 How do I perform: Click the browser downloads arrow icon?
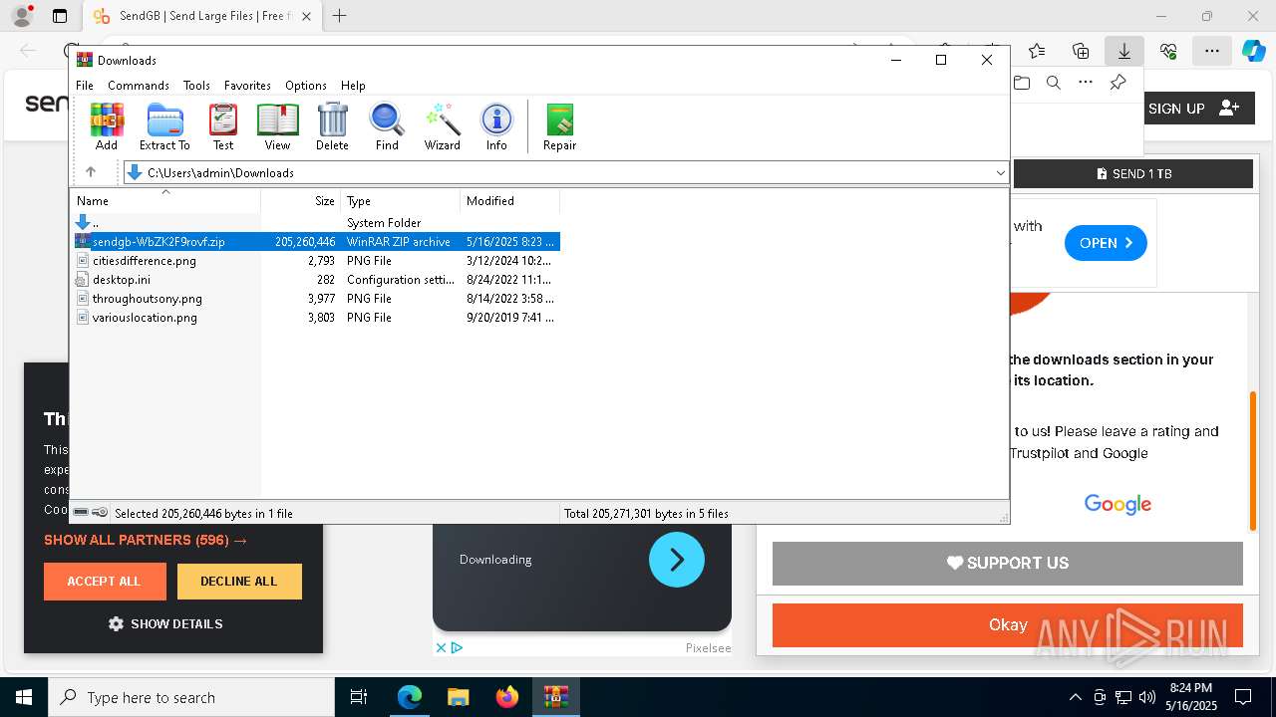pos(1123,51)
